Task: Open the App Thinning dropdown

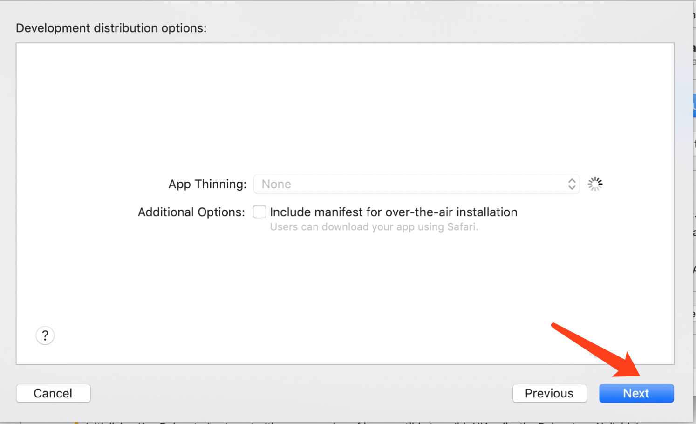Action: point(416,184)
